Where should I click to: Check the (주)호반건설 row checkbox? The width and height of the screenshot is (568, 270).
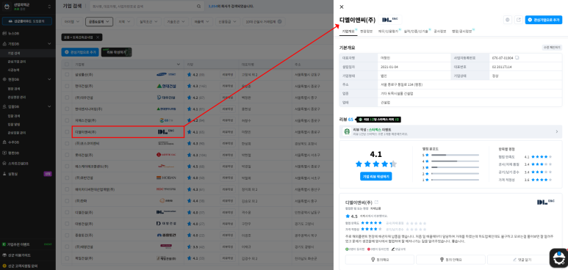[66, 178]
